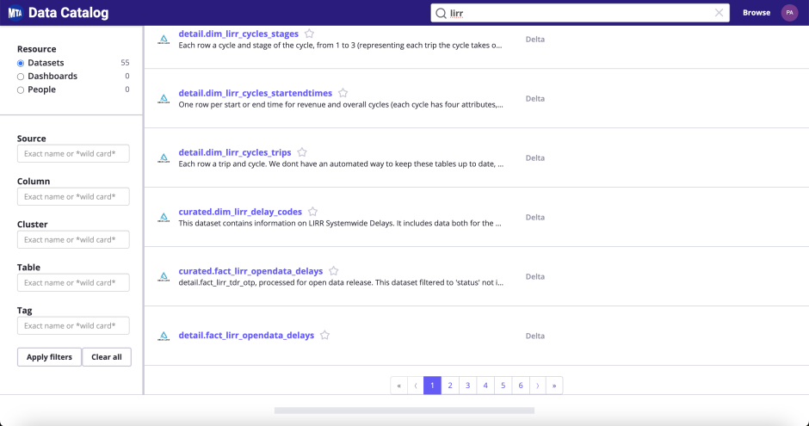This screenshot has height=426, width=809.
Task: Open Browse in the top navigation
Action: (x=757, y=13)
